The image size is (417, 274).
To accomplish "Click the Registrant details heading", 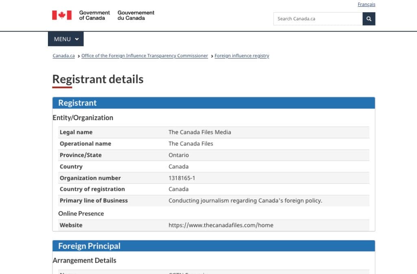I will point(98,79).
